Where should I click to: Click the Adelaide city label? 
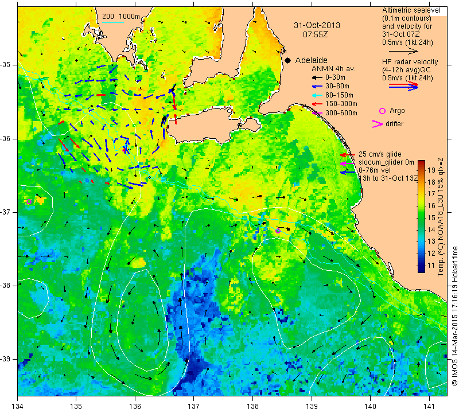pos(311,60)
